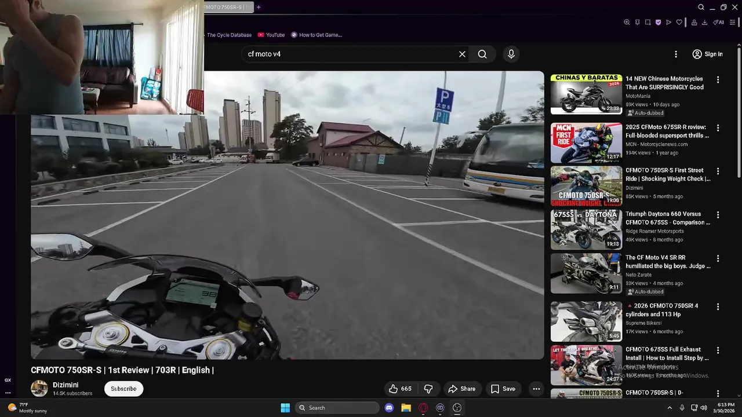The width and height of the screenshot is (742, 417).
Task: Open YouTube settings three-dot menu beside Sign in
Action: (x=675, y=54)
